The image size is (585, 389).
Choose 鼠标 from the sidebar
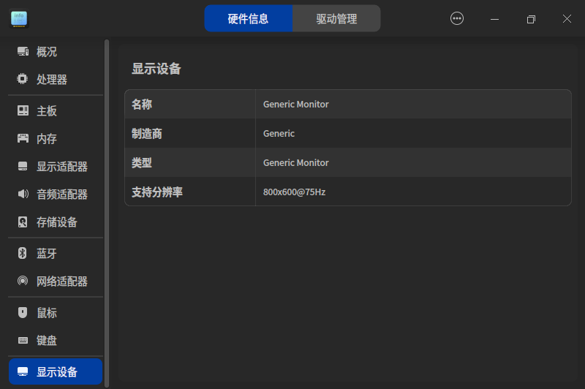tap(56, 312)
